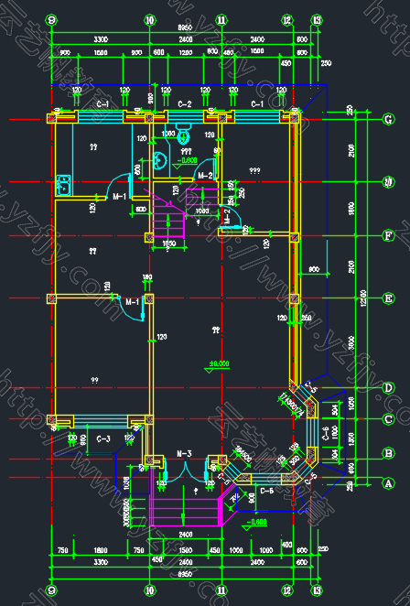Select the C-3 window label
This screenshot has height=606, width=410.
(x=103, y=439)
